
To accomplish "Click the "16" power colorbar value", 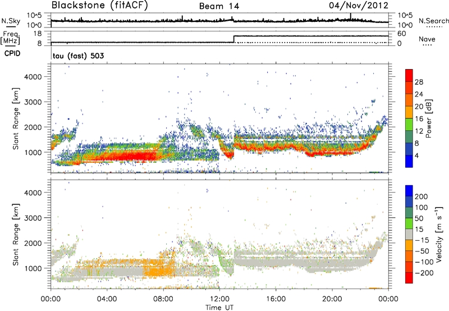I will [419, 119].
